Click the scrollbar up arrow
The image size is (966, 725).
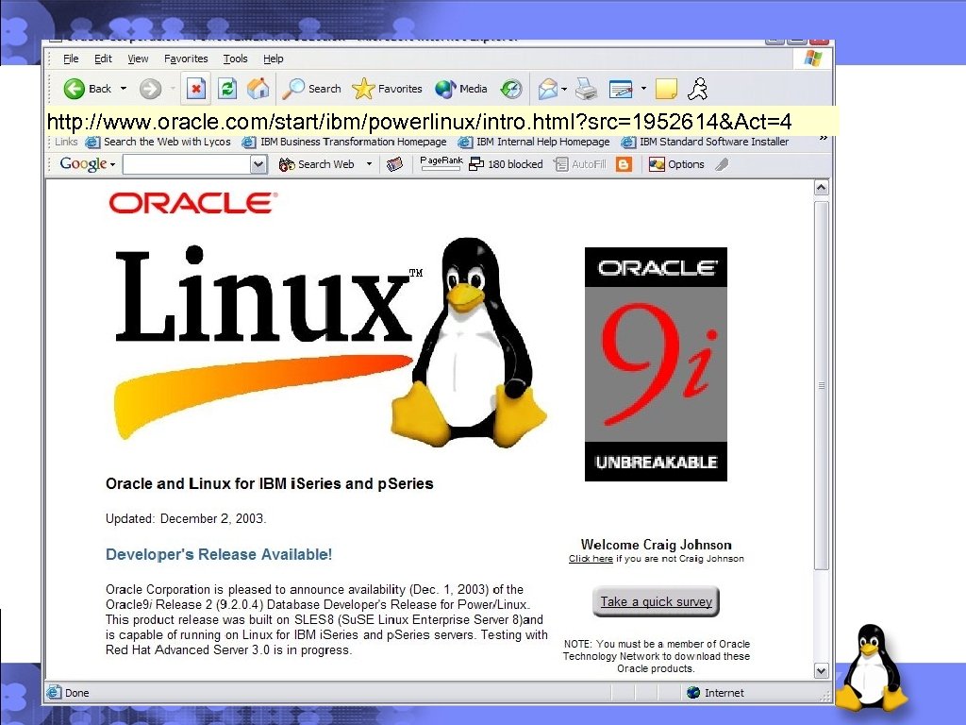click(822, 188)
